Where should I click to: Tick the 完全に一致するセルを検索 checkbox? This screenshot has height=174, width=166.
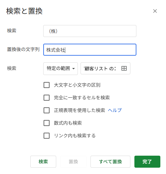click(47, 98)
